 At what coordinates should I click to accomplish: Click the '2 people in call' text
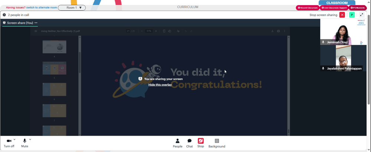pyautogui.click(x=19, y=15)
